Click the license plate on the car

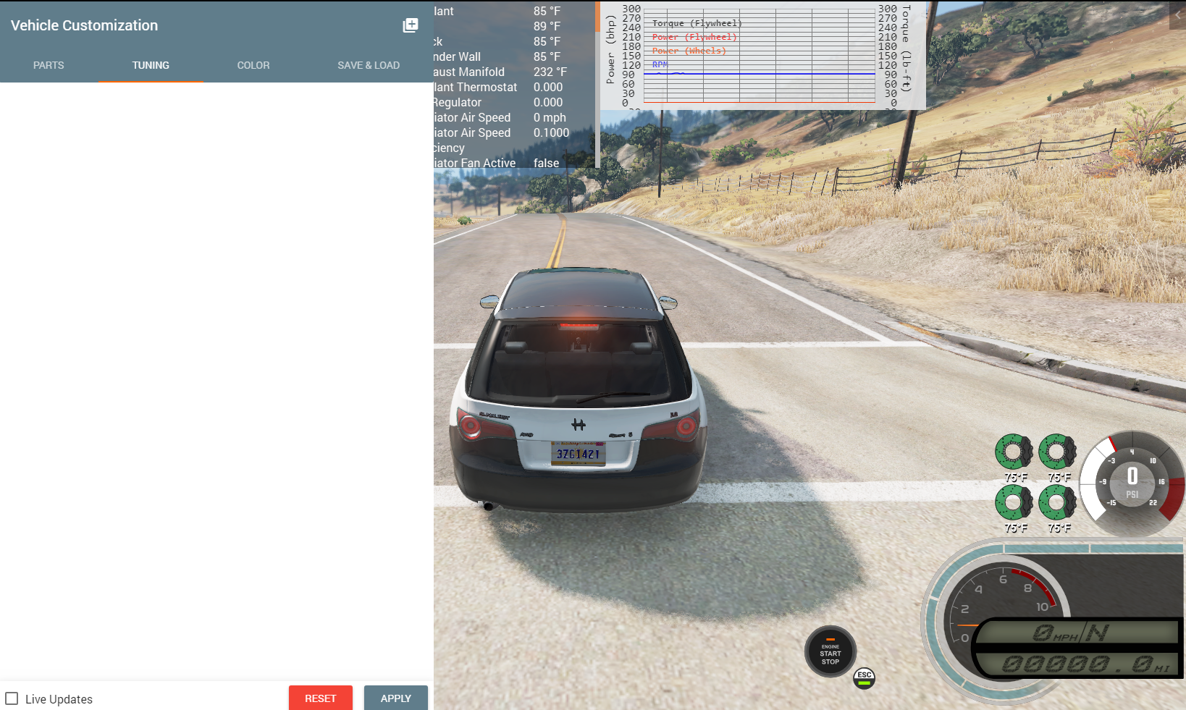(x=579, y=454)
